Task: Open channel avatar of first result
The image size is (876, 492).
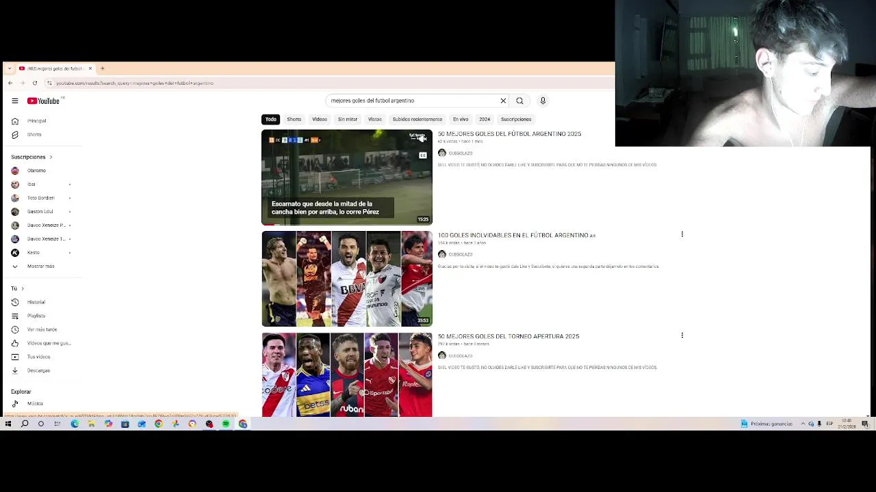Action: [442, 153]
